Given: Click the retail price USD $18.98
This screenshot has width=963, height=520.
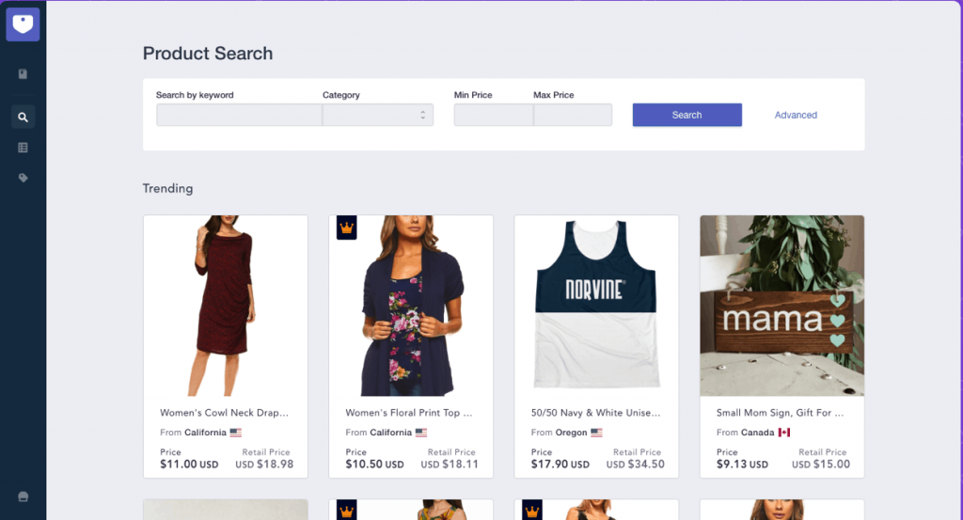Looking at the screenshot, I should tap(264, 465).
